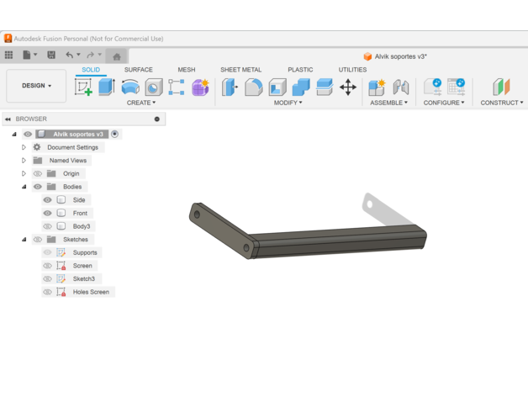This screenshot has height=397, width=528.
Task: Toggle visibility of Holes Screen sketch
Action: point(48,292)
